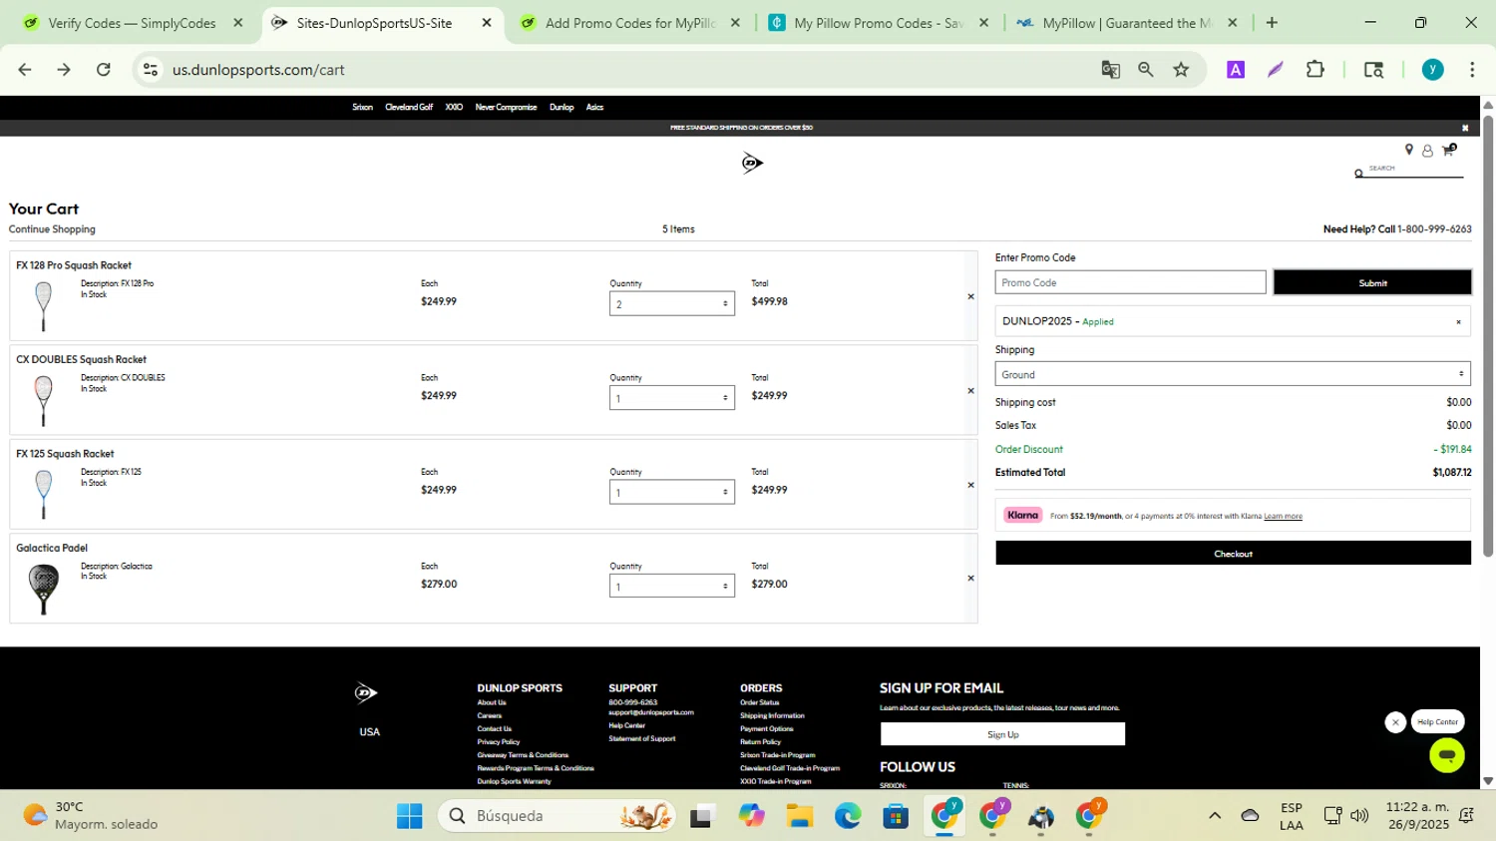
Task: Remove FX 128 Pro Squash Racket from cart
Action: (970, 296)
